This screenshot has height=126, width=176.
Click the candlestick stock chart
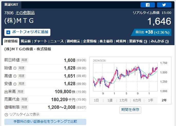pyautogui.click(x=125, y=77)
